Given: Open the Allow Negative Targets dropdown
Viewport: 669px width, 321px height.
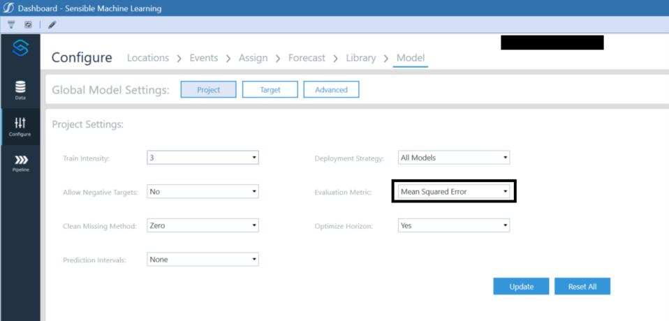Looking at the screenshot, I should pyautogui.click(x=203, y=192).
